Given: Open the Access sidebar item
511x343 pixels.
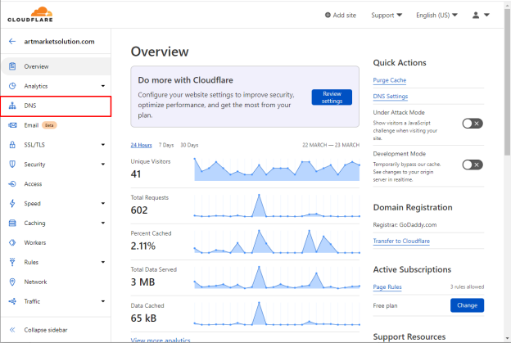Looking at the screenshot, I should point(56,183).
